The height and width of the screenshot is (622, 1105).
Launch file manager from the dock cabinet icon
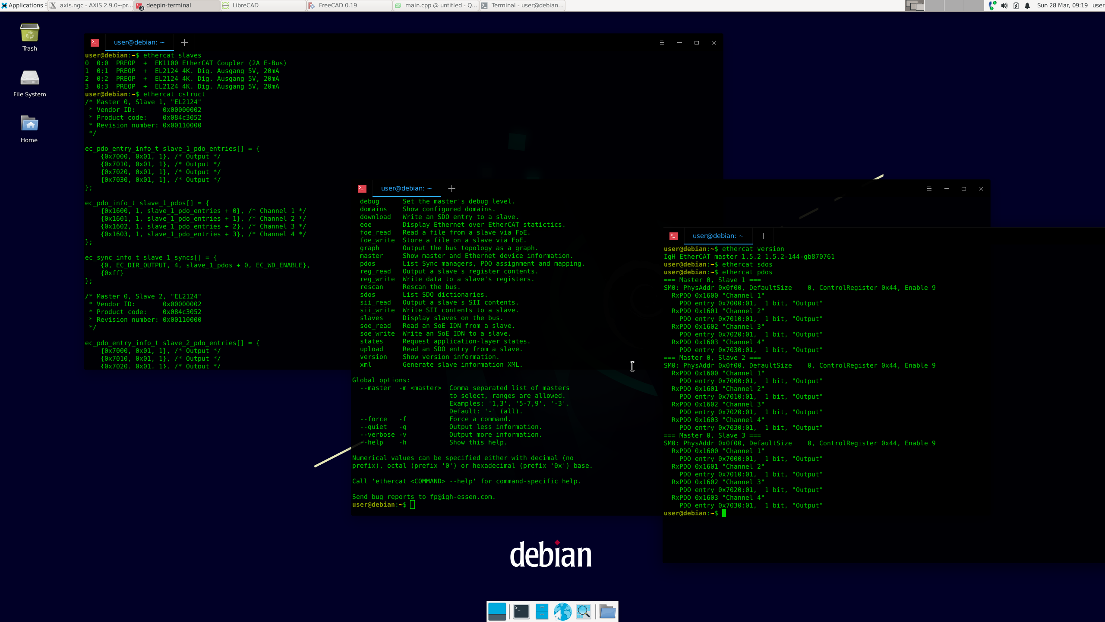coord(542,611)
